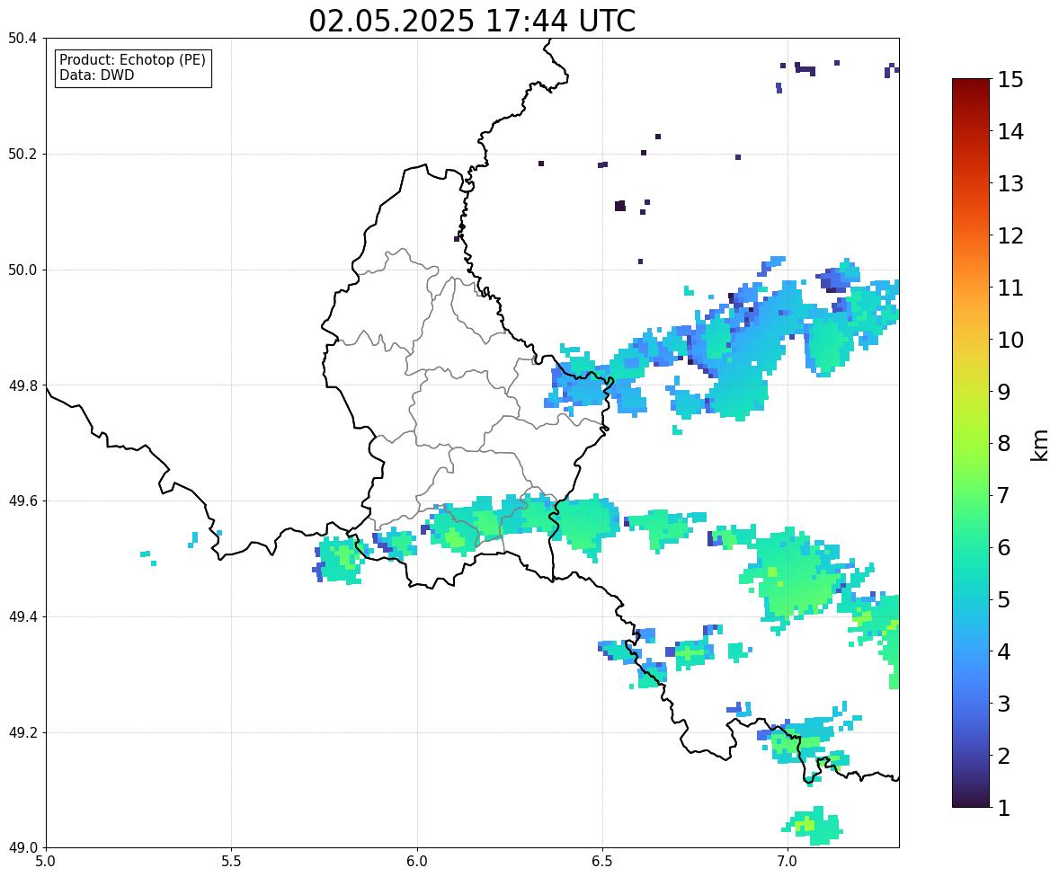
Task: Click the colorbar tick label '4'
Action: coord(1003,651)
